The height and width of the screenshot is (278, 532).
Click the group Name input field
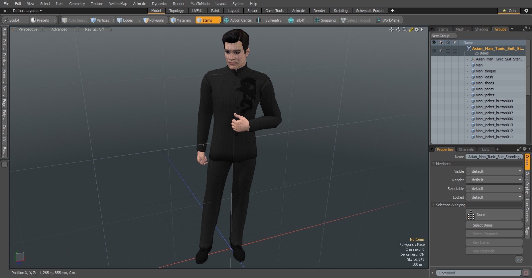(494, 157)
